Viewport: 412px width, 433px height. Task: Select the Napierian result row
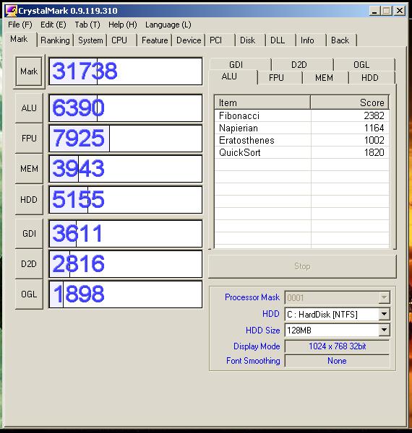click(302, 128)
